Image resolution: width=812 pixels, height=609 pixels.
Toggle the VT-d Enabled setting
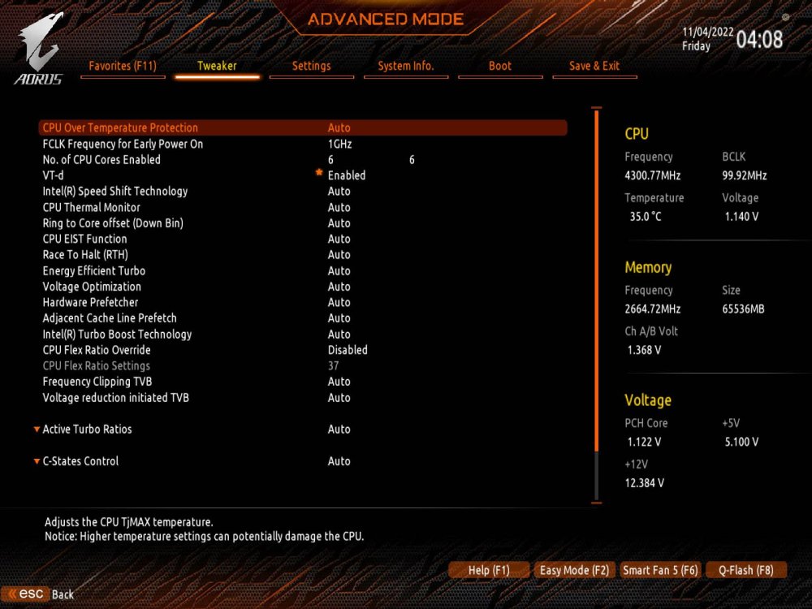[x=347, y=175]
